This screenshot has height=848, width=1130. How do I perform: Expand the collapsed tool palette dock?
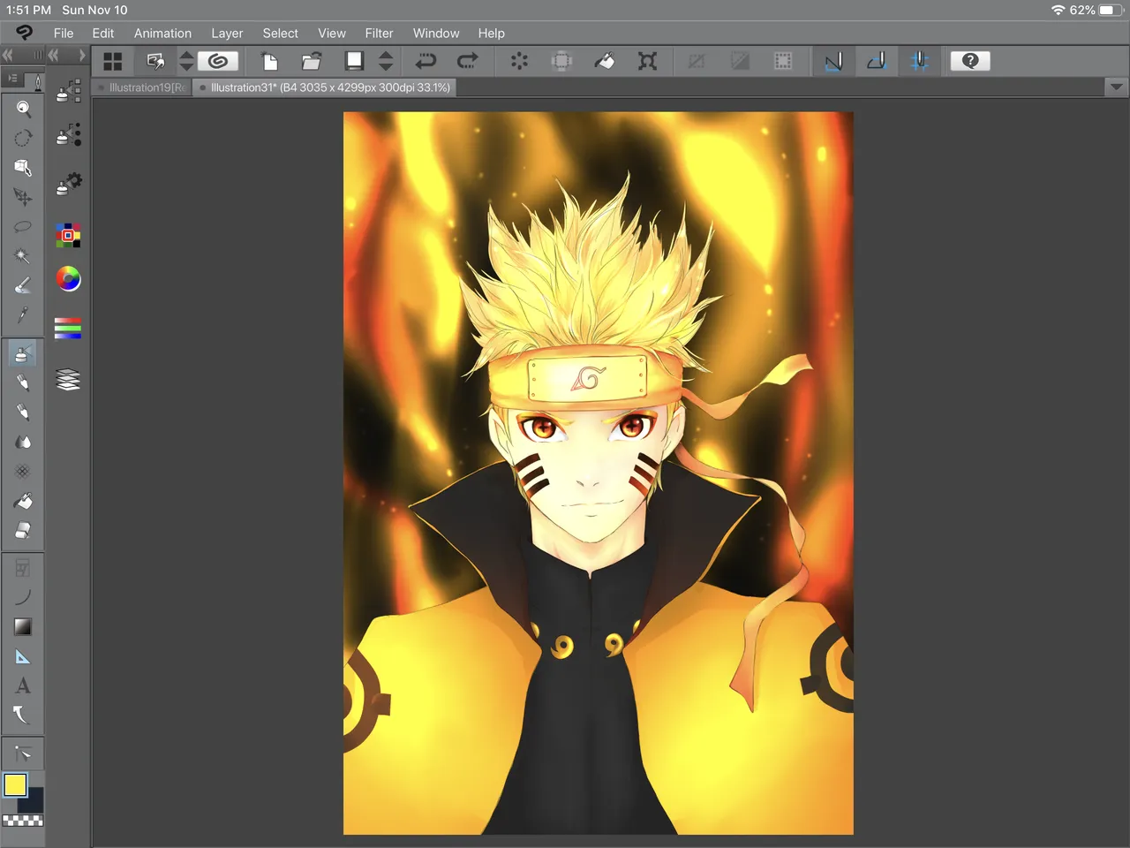point(8,56)
